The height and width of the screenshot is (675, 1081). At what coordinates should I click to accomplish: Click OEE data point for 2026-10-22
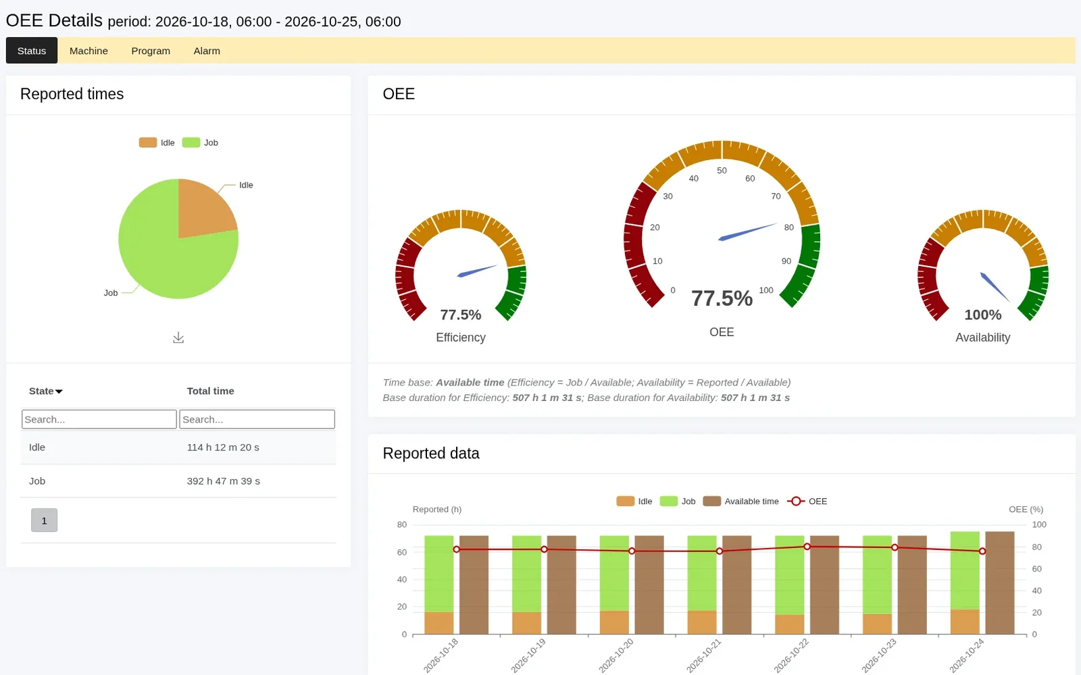[x=807, y=547]
